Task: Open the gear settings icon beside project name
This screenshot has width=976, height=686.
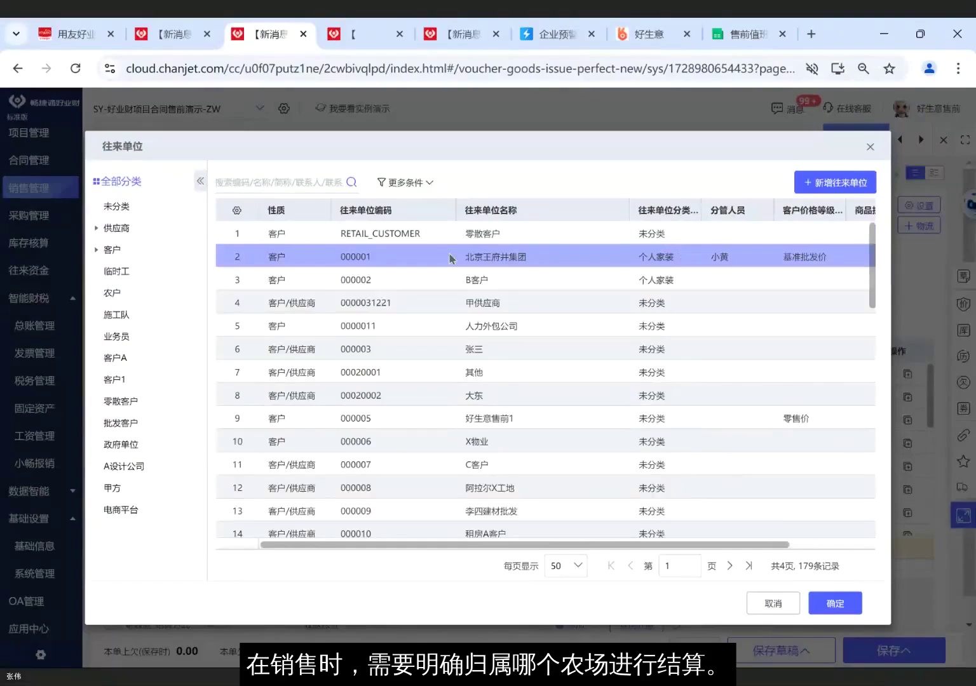Action: [x=283, y=108]
